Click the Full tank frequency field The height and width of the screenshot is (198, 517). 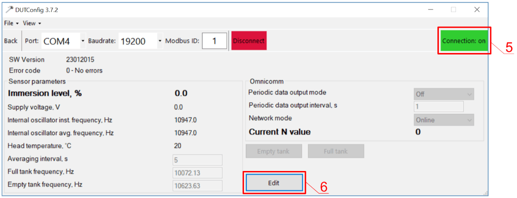[x=197, y=173]
